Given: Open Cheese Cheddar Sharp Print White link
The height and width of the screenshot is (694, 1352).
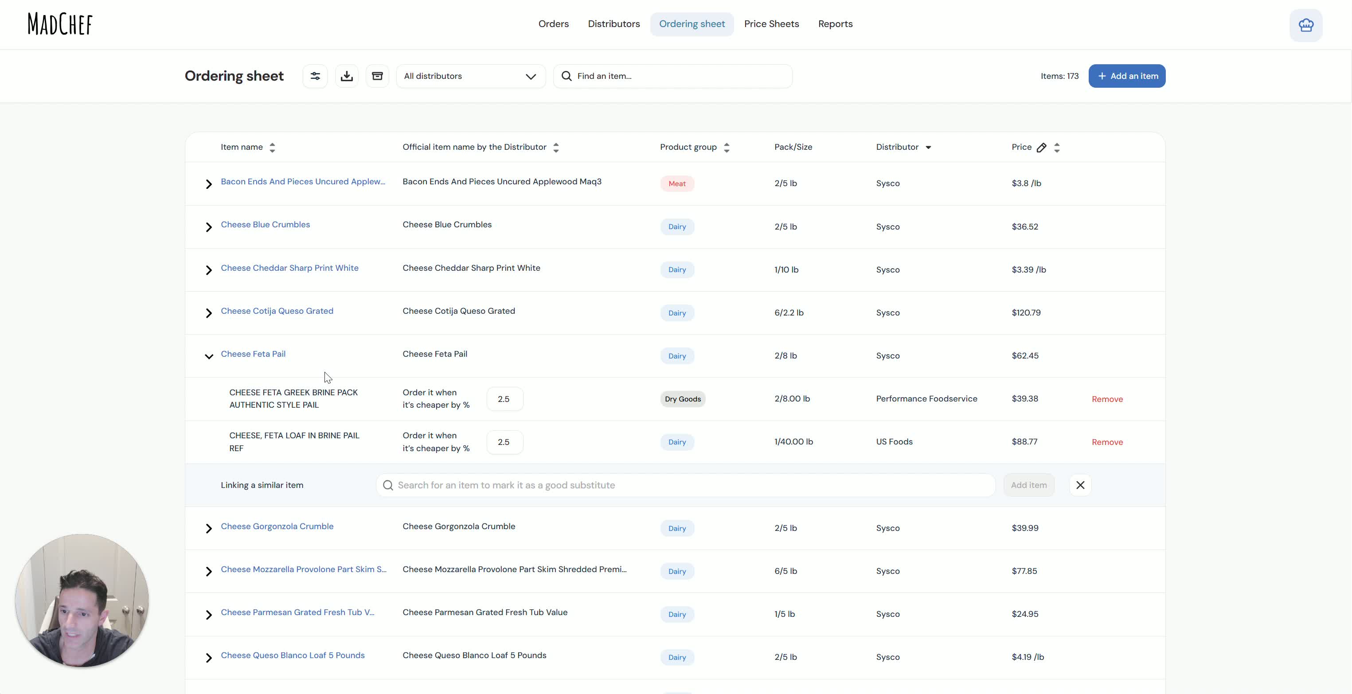Looking at the screenshot, I should (289, 268).
